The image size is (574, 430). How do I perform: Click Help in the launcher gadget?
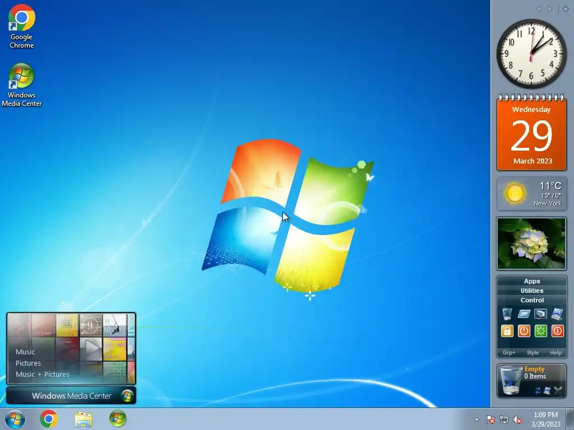point(556,353)
